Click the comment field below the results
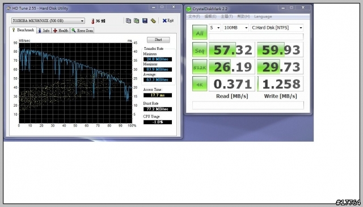This screenshot has width=363, height=207. pyautogui.click(x=248, y=105)
